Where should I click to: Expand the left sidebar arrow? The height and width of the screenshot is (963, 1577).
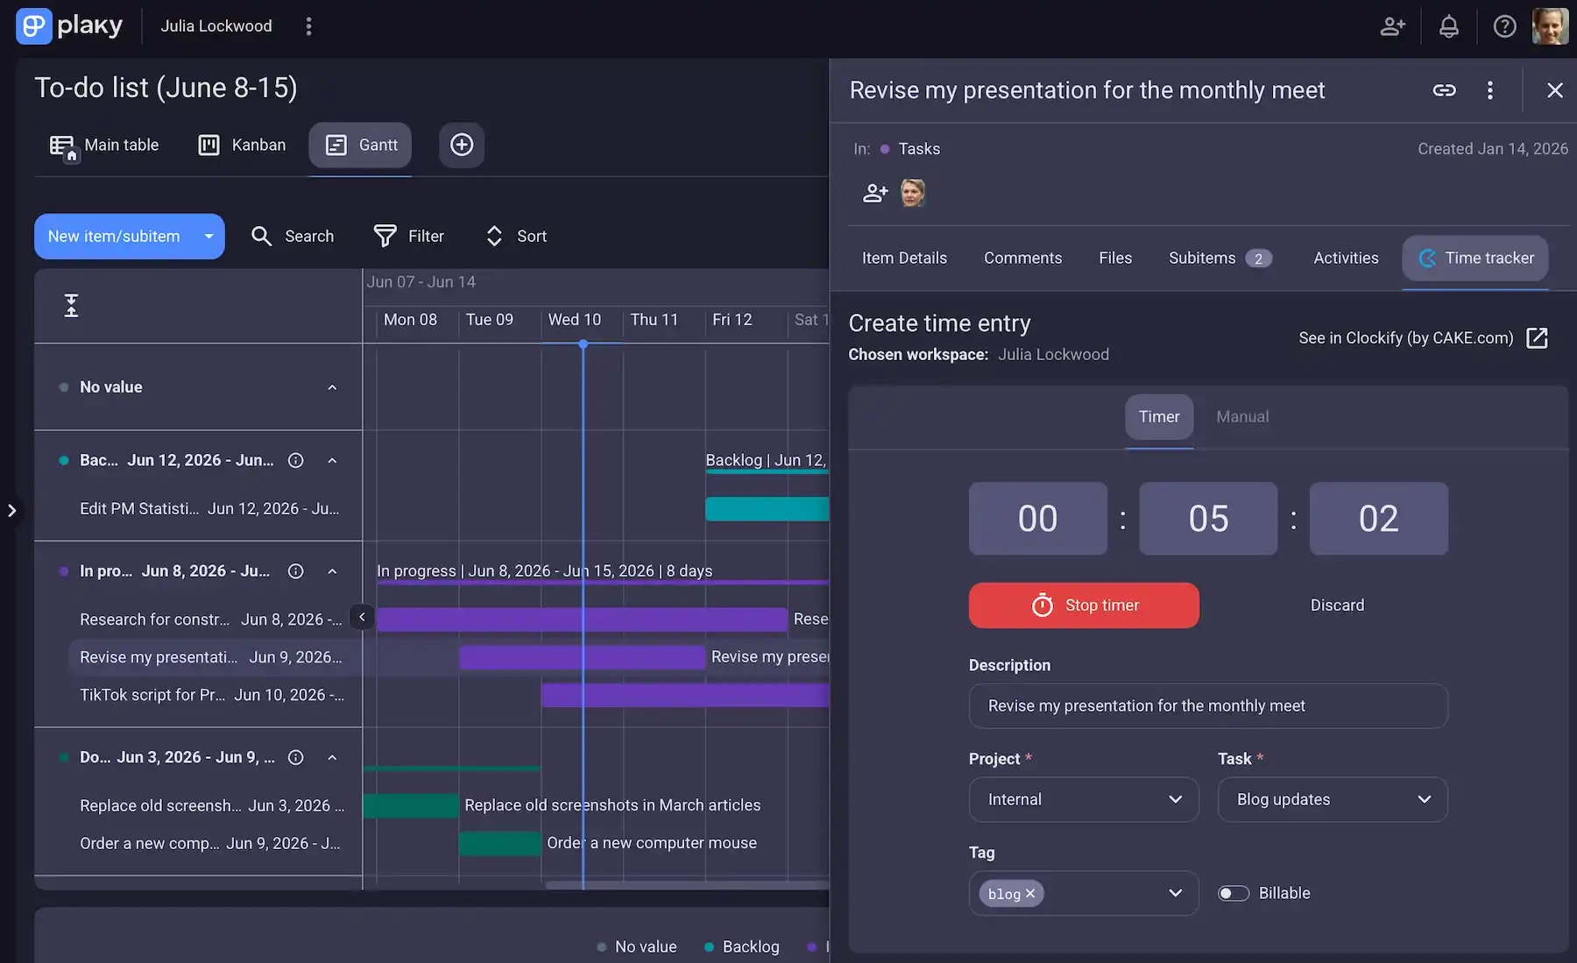coord(11,510)
